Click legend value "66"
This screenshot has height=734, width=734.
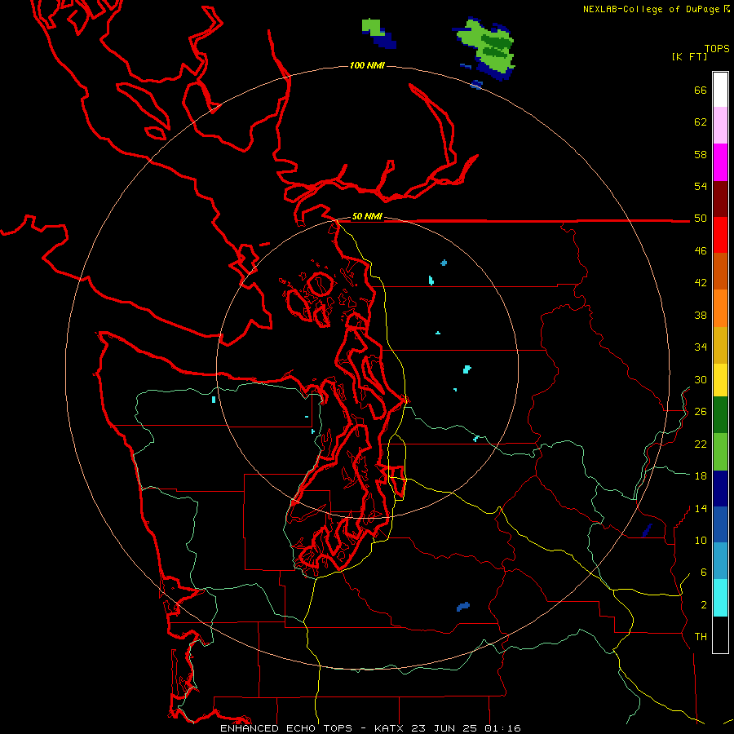tap(701, 90)
